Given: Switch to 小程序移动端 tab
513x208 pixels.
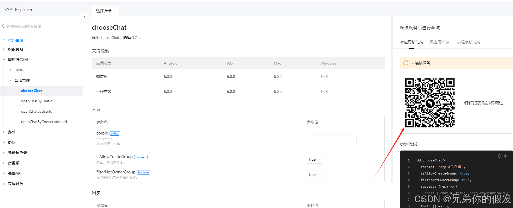Looking at the screenshot, I should pyautogui.click(x=468, y=42).
